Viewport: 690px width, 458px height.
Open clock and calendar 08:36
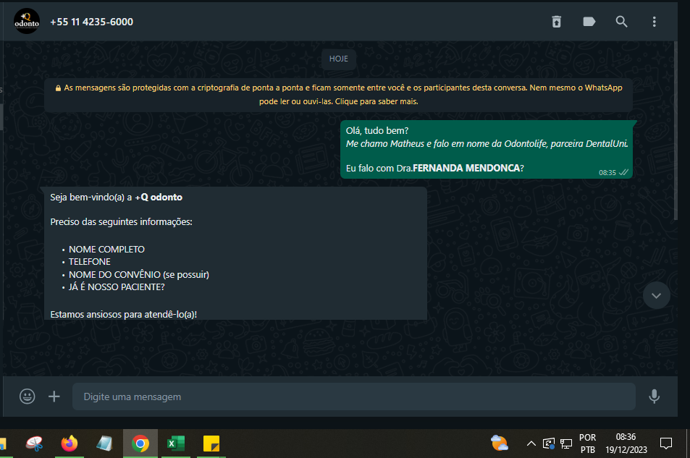(626, 444)
